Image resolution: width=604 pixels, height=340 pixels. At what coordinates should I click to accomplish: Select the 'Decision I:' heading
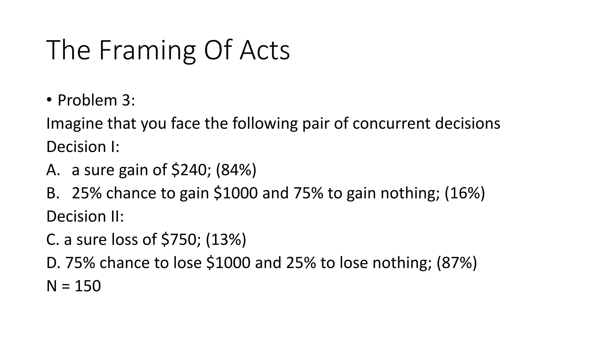tap(83, 147)
